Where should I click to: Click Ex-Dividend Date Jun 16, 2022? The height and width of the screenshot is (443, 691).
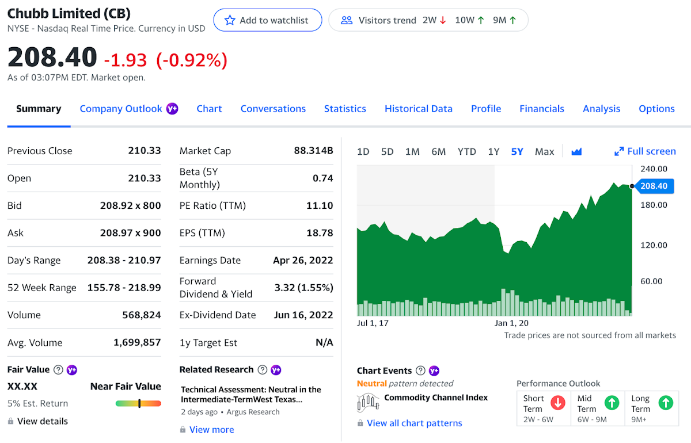click(303, 315)
